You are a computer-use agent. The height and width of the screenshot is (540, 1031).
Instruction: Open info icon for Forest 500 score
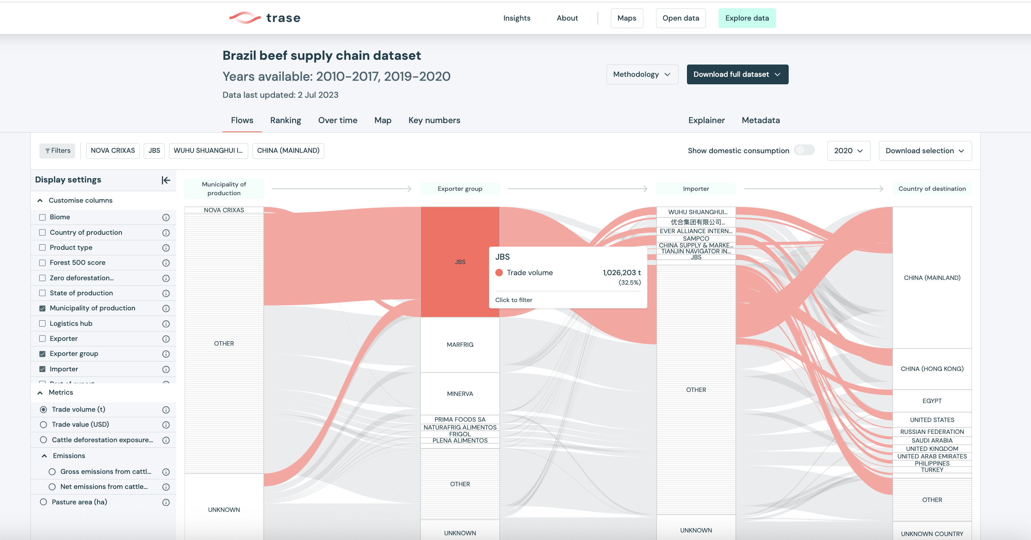click(165, 263)
